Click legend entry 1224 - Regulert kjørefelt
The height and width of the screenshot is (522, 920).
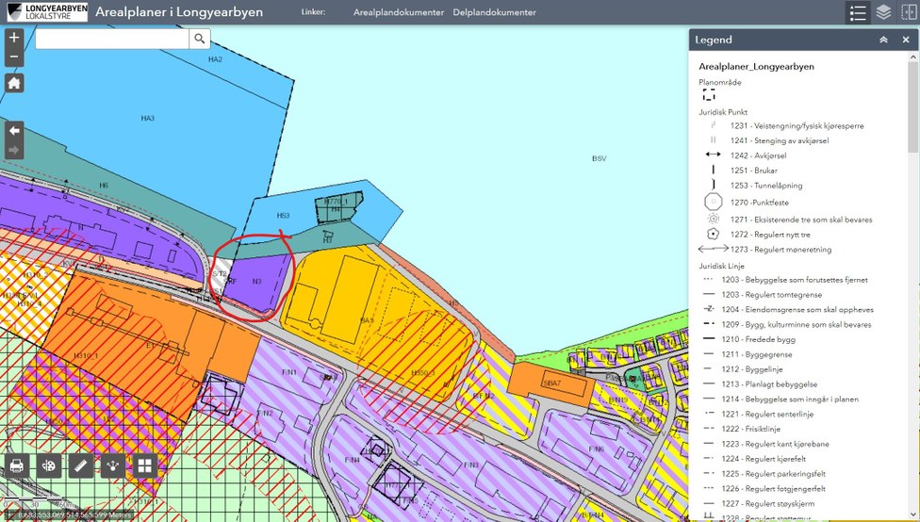764,459
